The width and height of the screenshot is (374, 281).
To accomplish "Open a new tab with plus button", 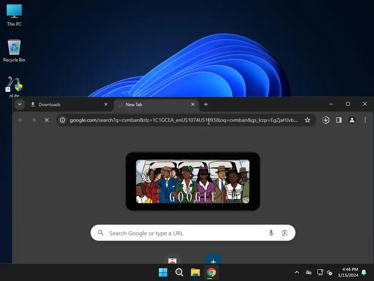I will click(206, 104).
